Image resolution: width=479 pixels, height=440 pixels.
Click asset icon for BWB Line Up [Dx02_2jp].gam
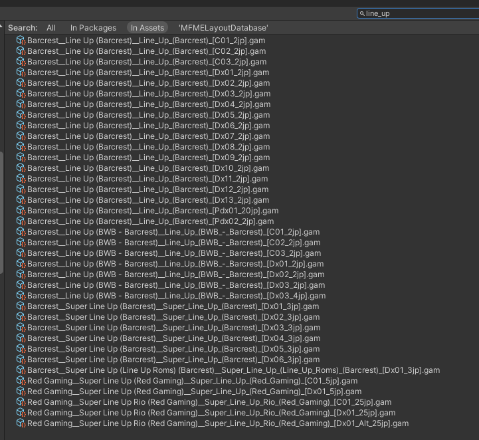(21, 275)
